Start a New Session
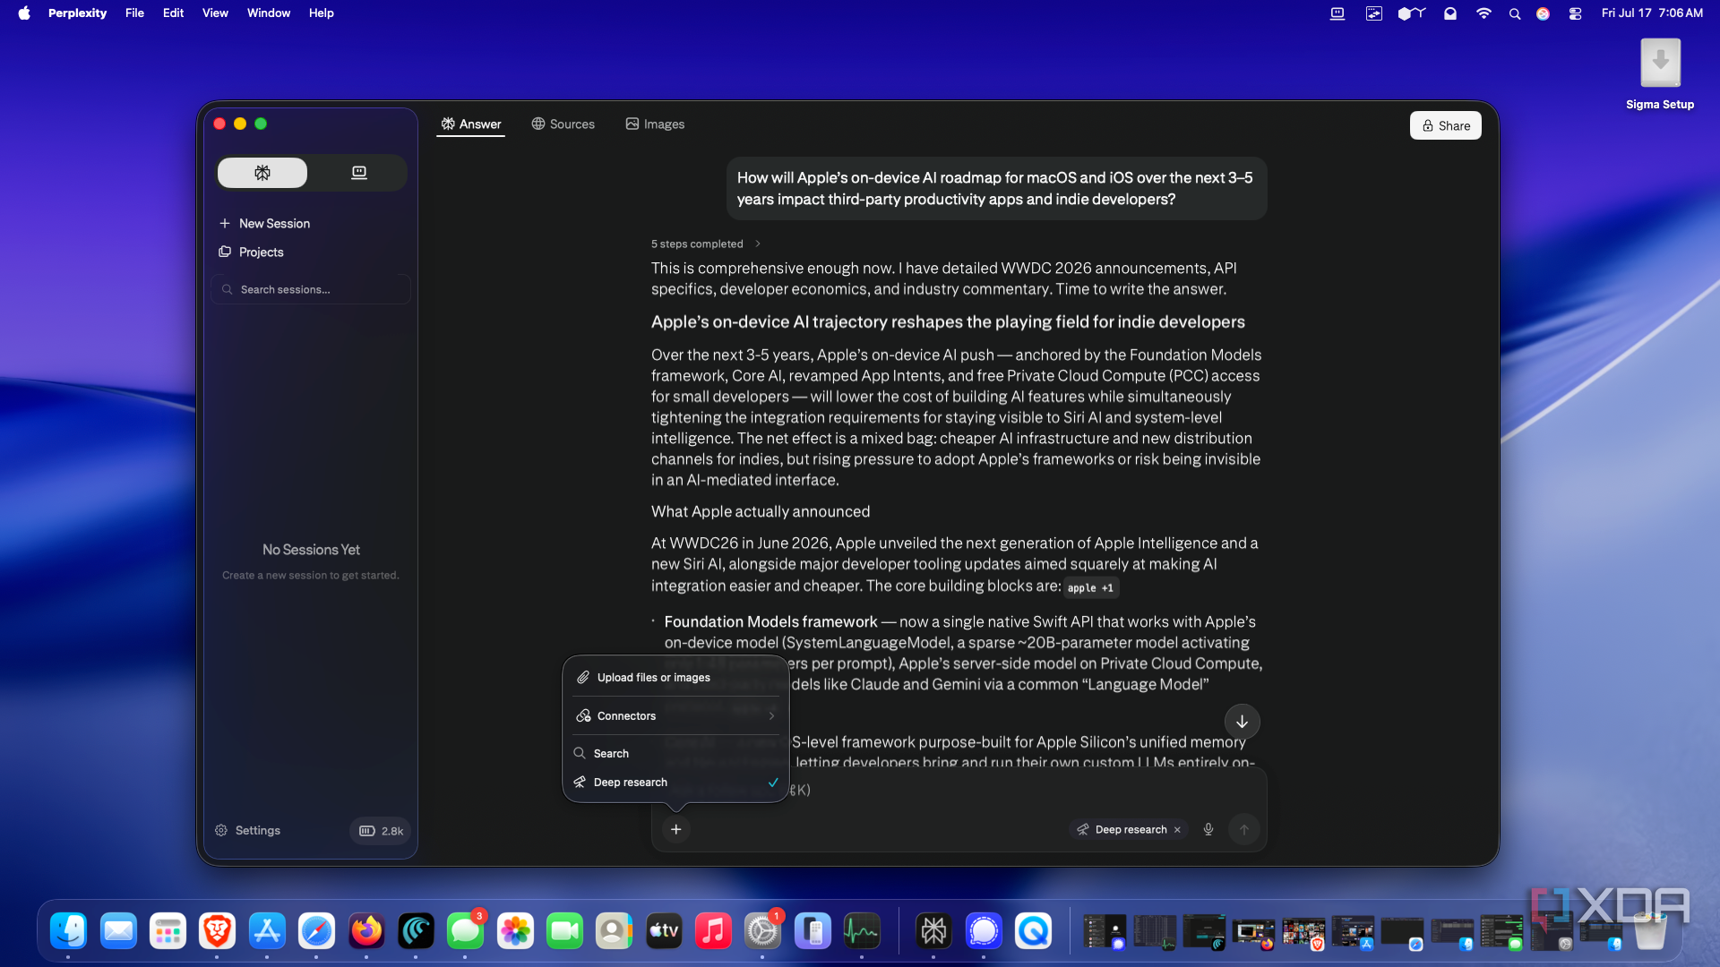Viewport: 1720px width, 967px height. (265, 224)
